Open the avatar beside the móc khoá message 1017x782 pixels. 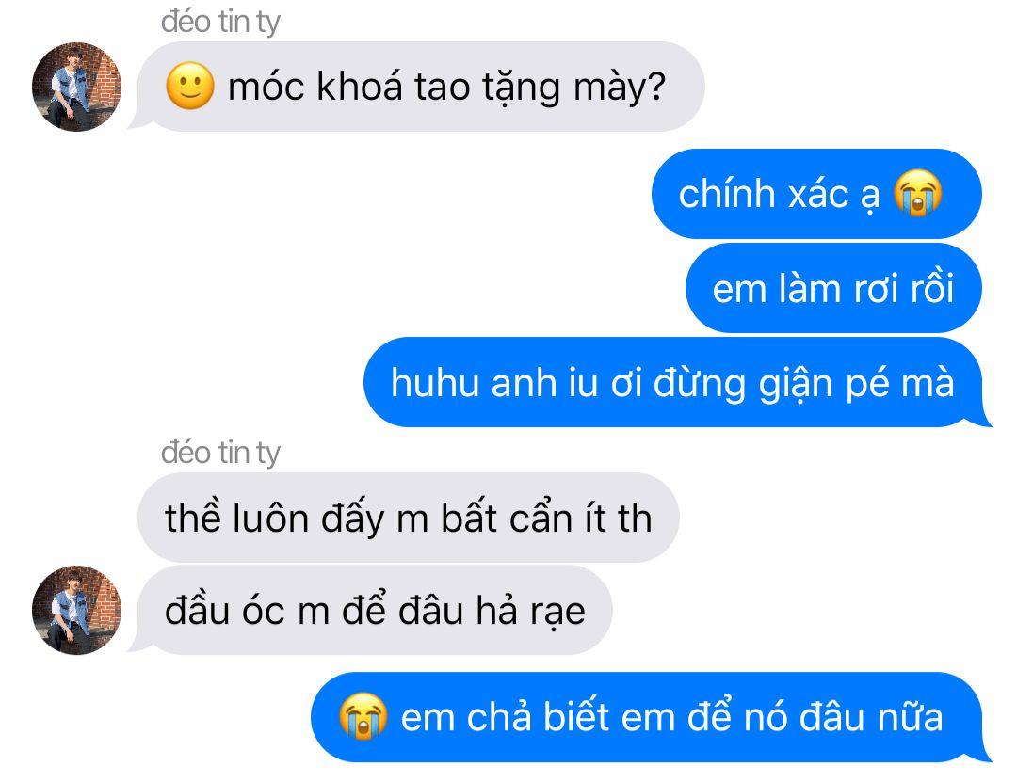(x=76, y=87)
